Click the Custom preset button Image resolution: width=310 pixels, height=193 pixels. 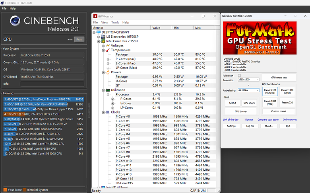coord(279,111)
